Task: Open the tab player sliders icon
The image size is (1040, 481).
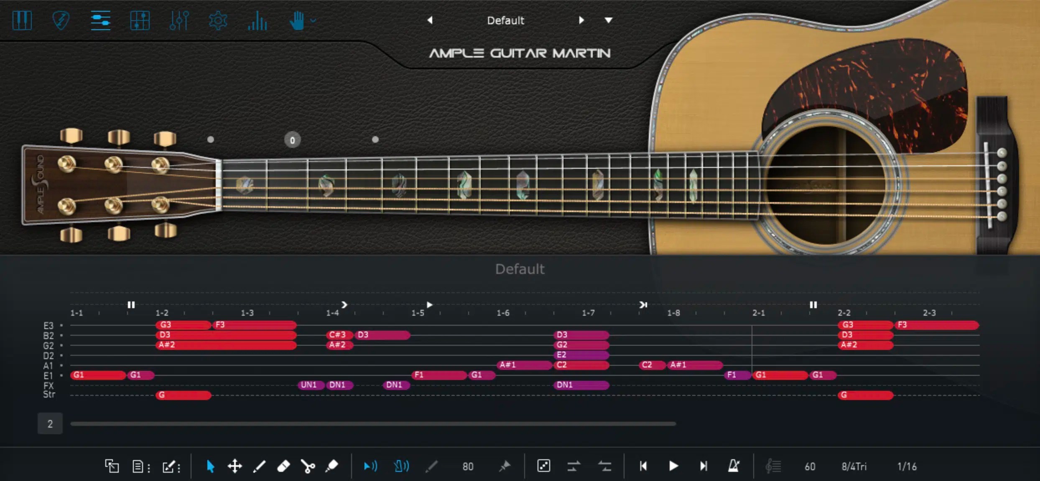Action: 100,20
